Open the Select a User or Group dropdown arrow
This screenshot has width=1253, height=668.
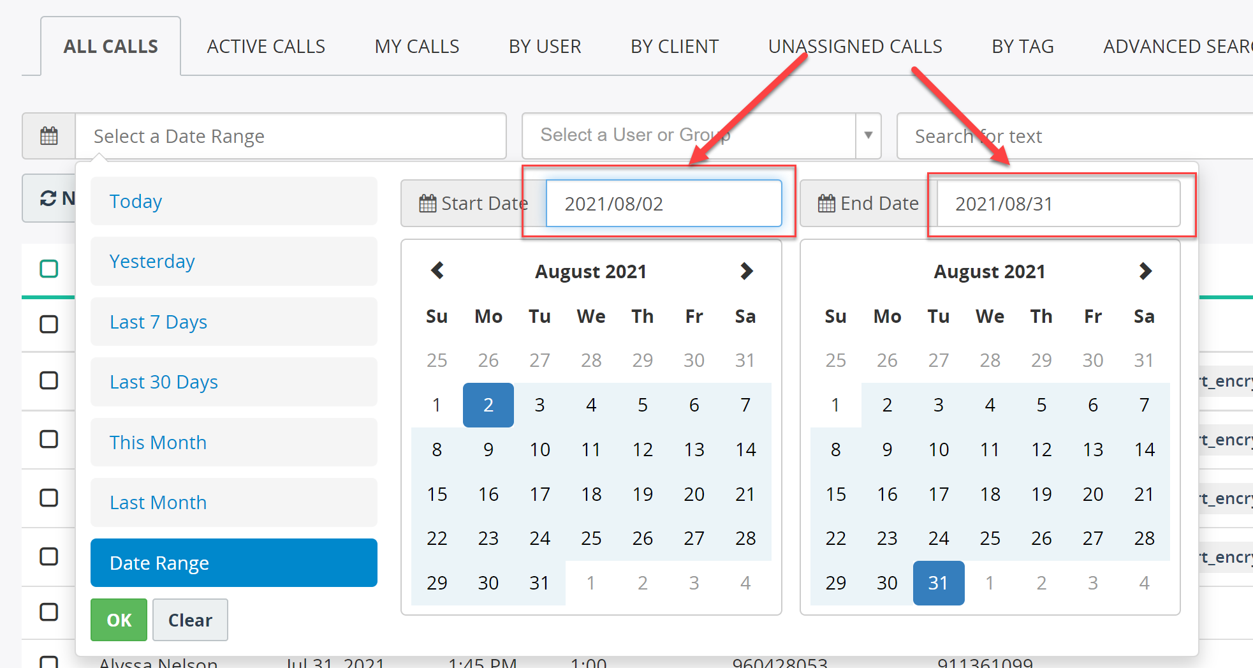pyautogui.click(x=868, y=135)
